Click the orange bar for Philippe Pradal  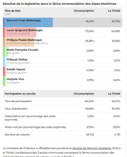coord(18,42)
